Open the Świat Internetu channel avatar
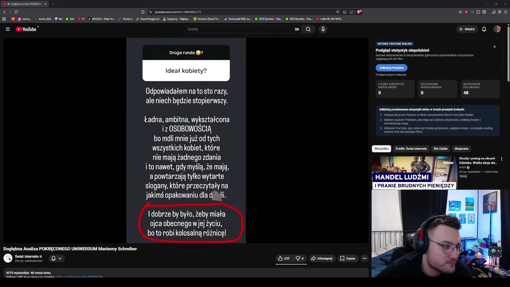Viewport: 510px width, 287px height. (8, 258)
